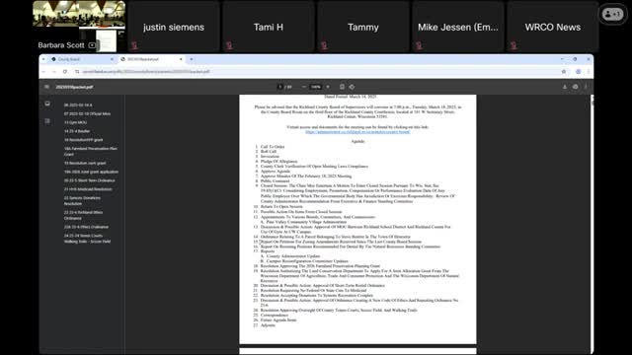Open the participants count icon

coord(612,14)
